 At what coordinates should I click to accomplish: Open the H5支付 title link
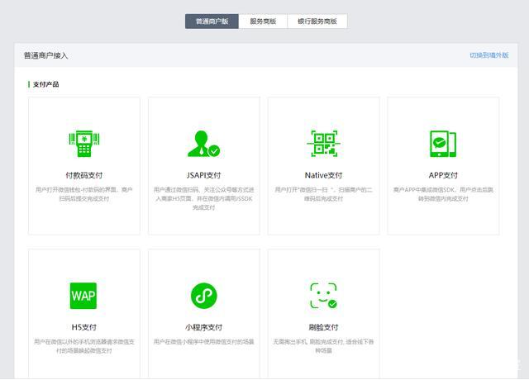pyautogui.click(x=83, y=327)
